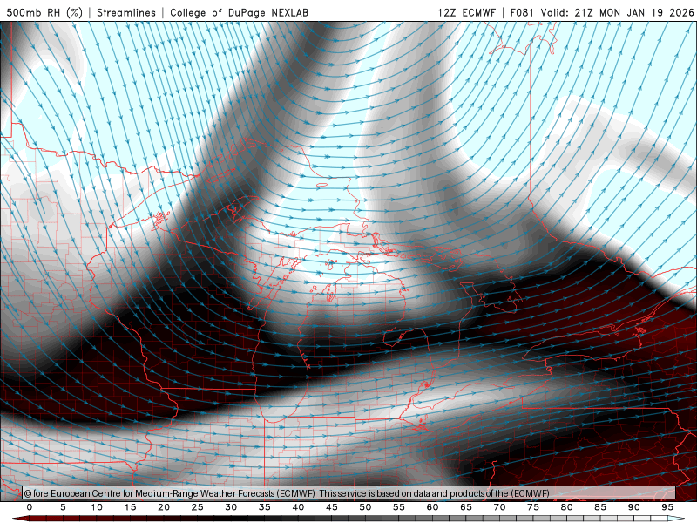Click the 'Valid: 21Z MON JAN 19 2026' text

pyautogui.click(x=617, y=12)
